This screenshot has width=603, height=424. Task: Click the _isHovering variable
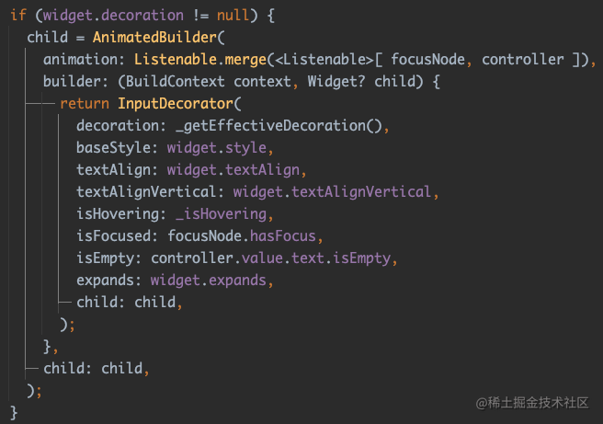tap(222, 214)
